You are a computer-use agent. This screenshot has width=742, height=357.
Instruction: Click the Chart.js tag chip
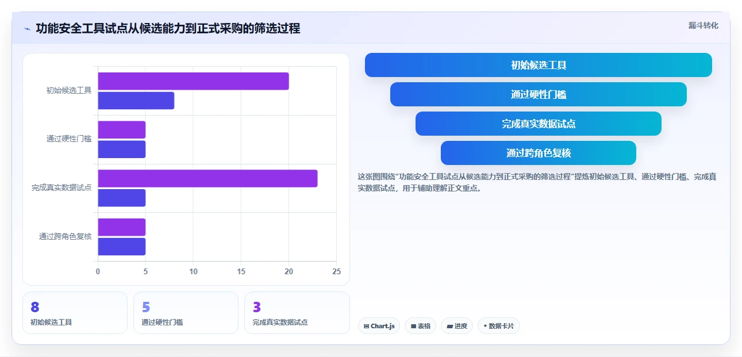(x=379, y=326)
